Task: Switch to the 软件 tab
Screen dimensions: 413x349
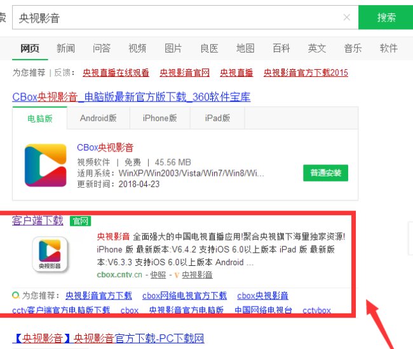Action: pyautogui.click(x=388, y=48)
